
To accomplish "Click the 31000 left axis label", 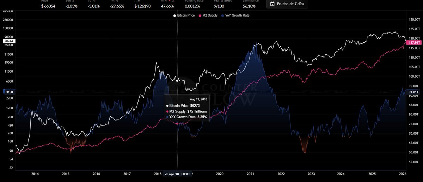I will 9,54.
